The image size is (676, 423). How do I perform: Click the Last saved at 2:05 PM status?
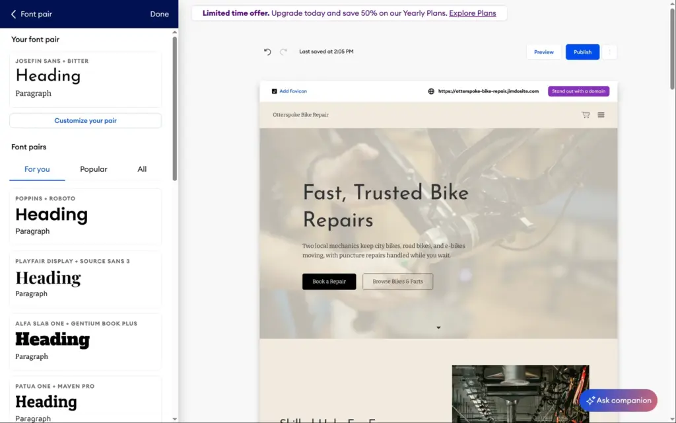coord(326,52)
